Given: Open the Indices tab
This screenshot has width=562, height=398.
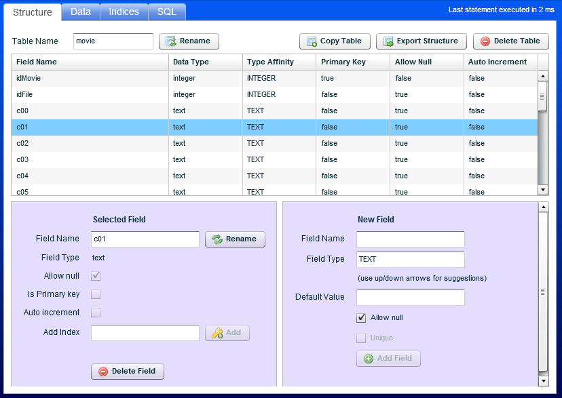Looking at the screenshot, I should [124, 12].
